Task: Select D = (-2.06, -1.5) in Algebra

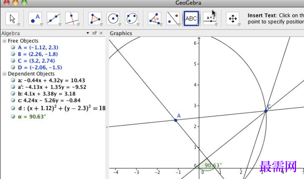Action: pyautogui.click(x=40, y=67)
